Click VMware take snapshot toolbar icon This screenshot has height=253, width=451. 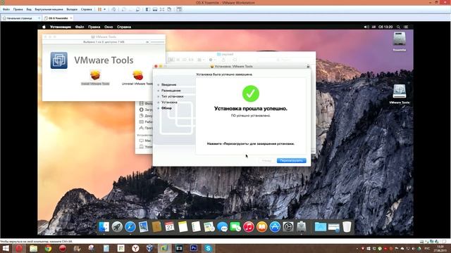point(124,9)
